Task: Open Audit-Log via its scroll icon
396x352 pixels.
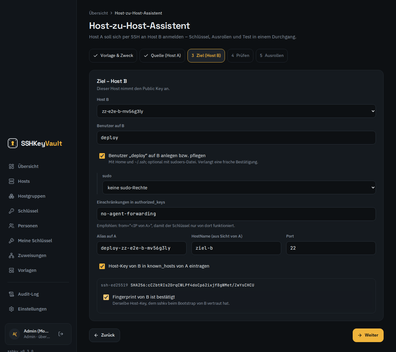Action: click(x=11, y=294)
